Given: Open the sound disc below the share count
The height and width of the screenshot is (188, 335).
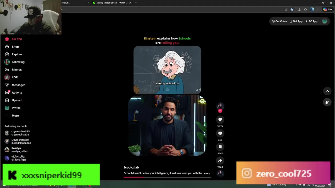Looking at the screenshot, I should coord(220,173).
